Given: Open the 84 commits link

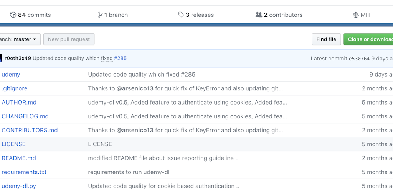Looking at the screenshot, I should tap(30, 15).
